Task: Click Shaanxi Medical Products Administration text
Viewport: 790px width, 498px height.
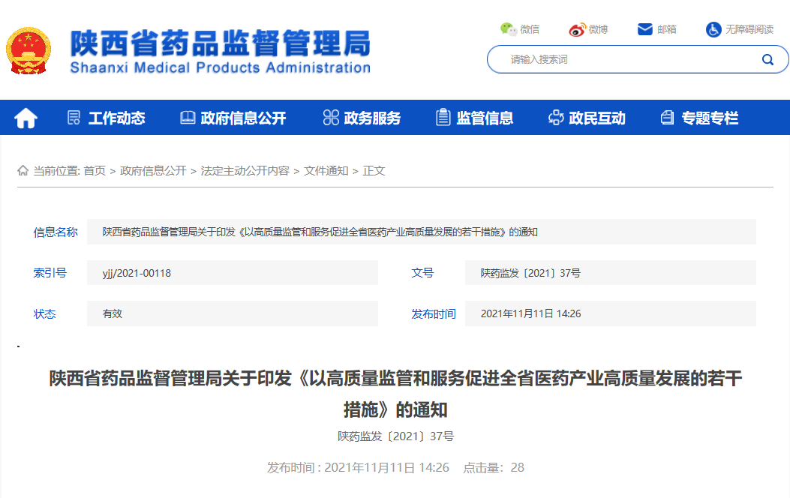Action: 220,67
